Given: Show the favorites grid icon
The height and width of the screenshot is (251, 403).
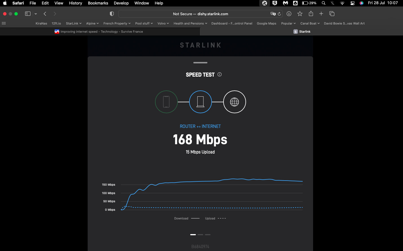Looking at the screenshot, I should point(4,23).
